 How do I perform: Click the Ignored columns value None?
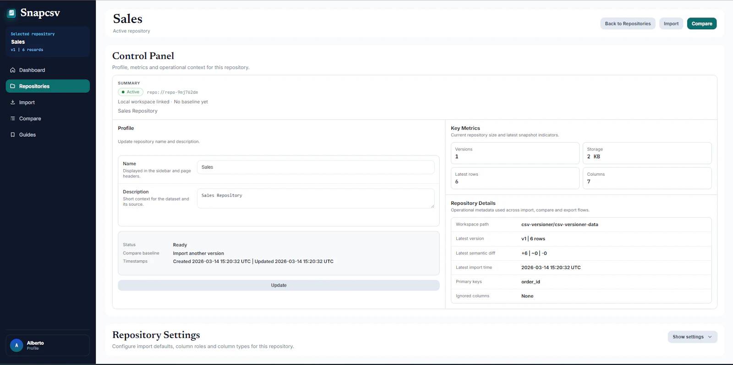point(527,296)
